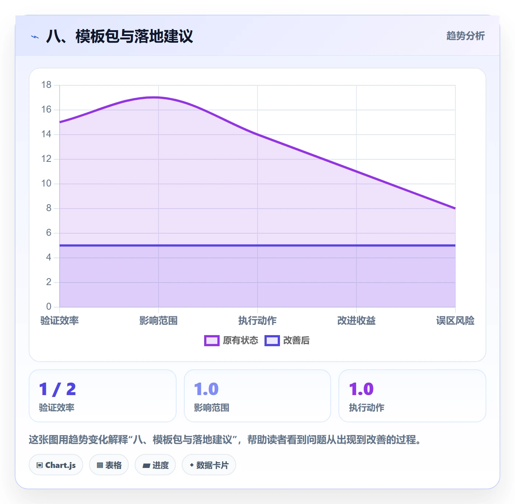Screen dimensions: 515x504
Task: Select the 表格 tag chip
Action: pos(109,465)
